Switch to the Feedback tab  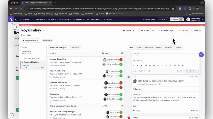click(149, 48)
